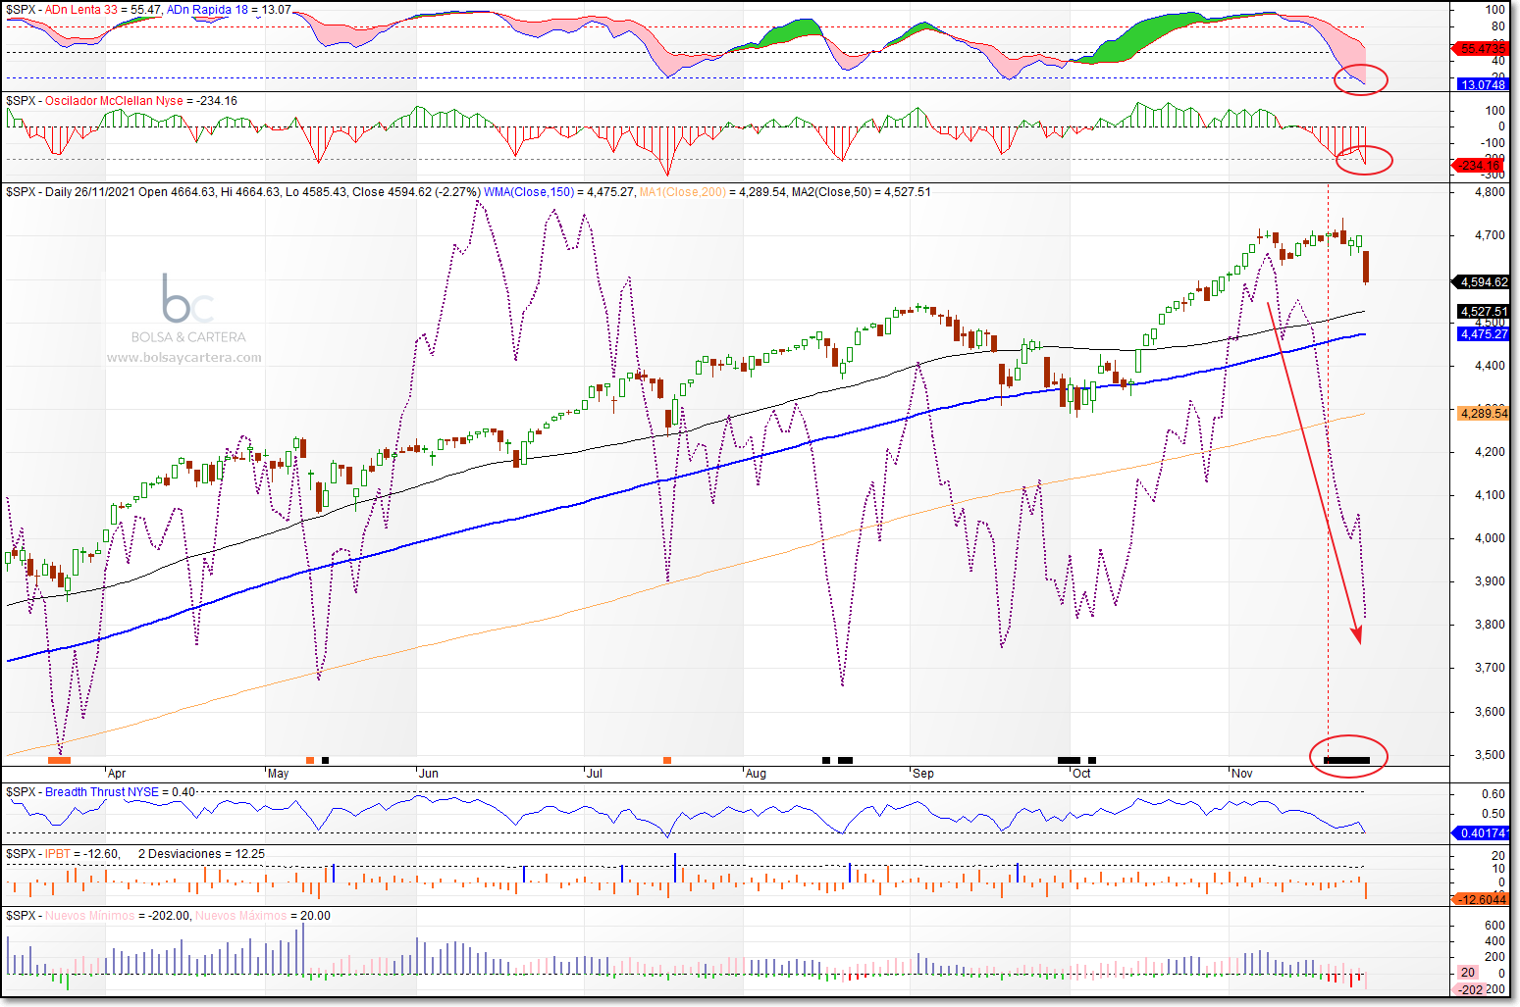The image size is (1520, 1007).
Task: Click the Aug month label on time axis
Action: click(756, 774)
